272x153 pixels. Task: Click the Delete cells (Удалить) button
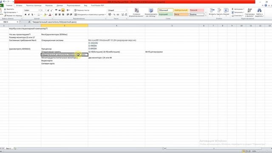(219, 12)
